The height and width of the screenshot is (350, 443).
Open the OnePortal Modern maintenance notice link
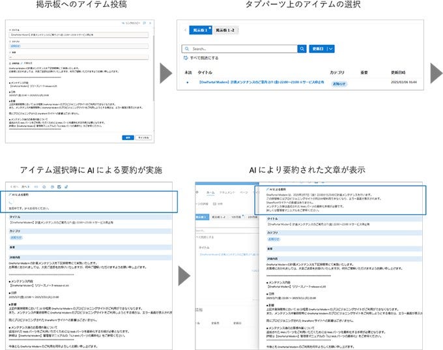pos(261,82)
